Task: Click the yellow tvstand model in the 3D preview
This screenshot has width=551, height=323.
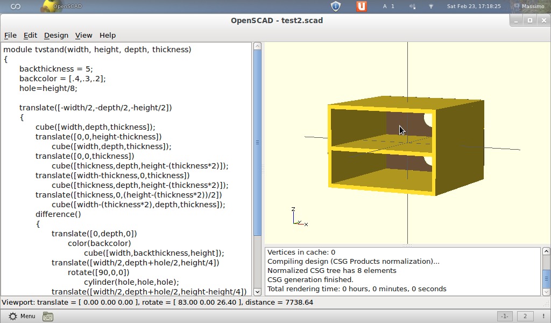Action: coord(404,145)
